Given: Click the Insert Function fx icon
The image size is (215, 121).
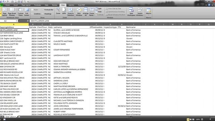Looking at the screenshot, I should click(28, 21).
